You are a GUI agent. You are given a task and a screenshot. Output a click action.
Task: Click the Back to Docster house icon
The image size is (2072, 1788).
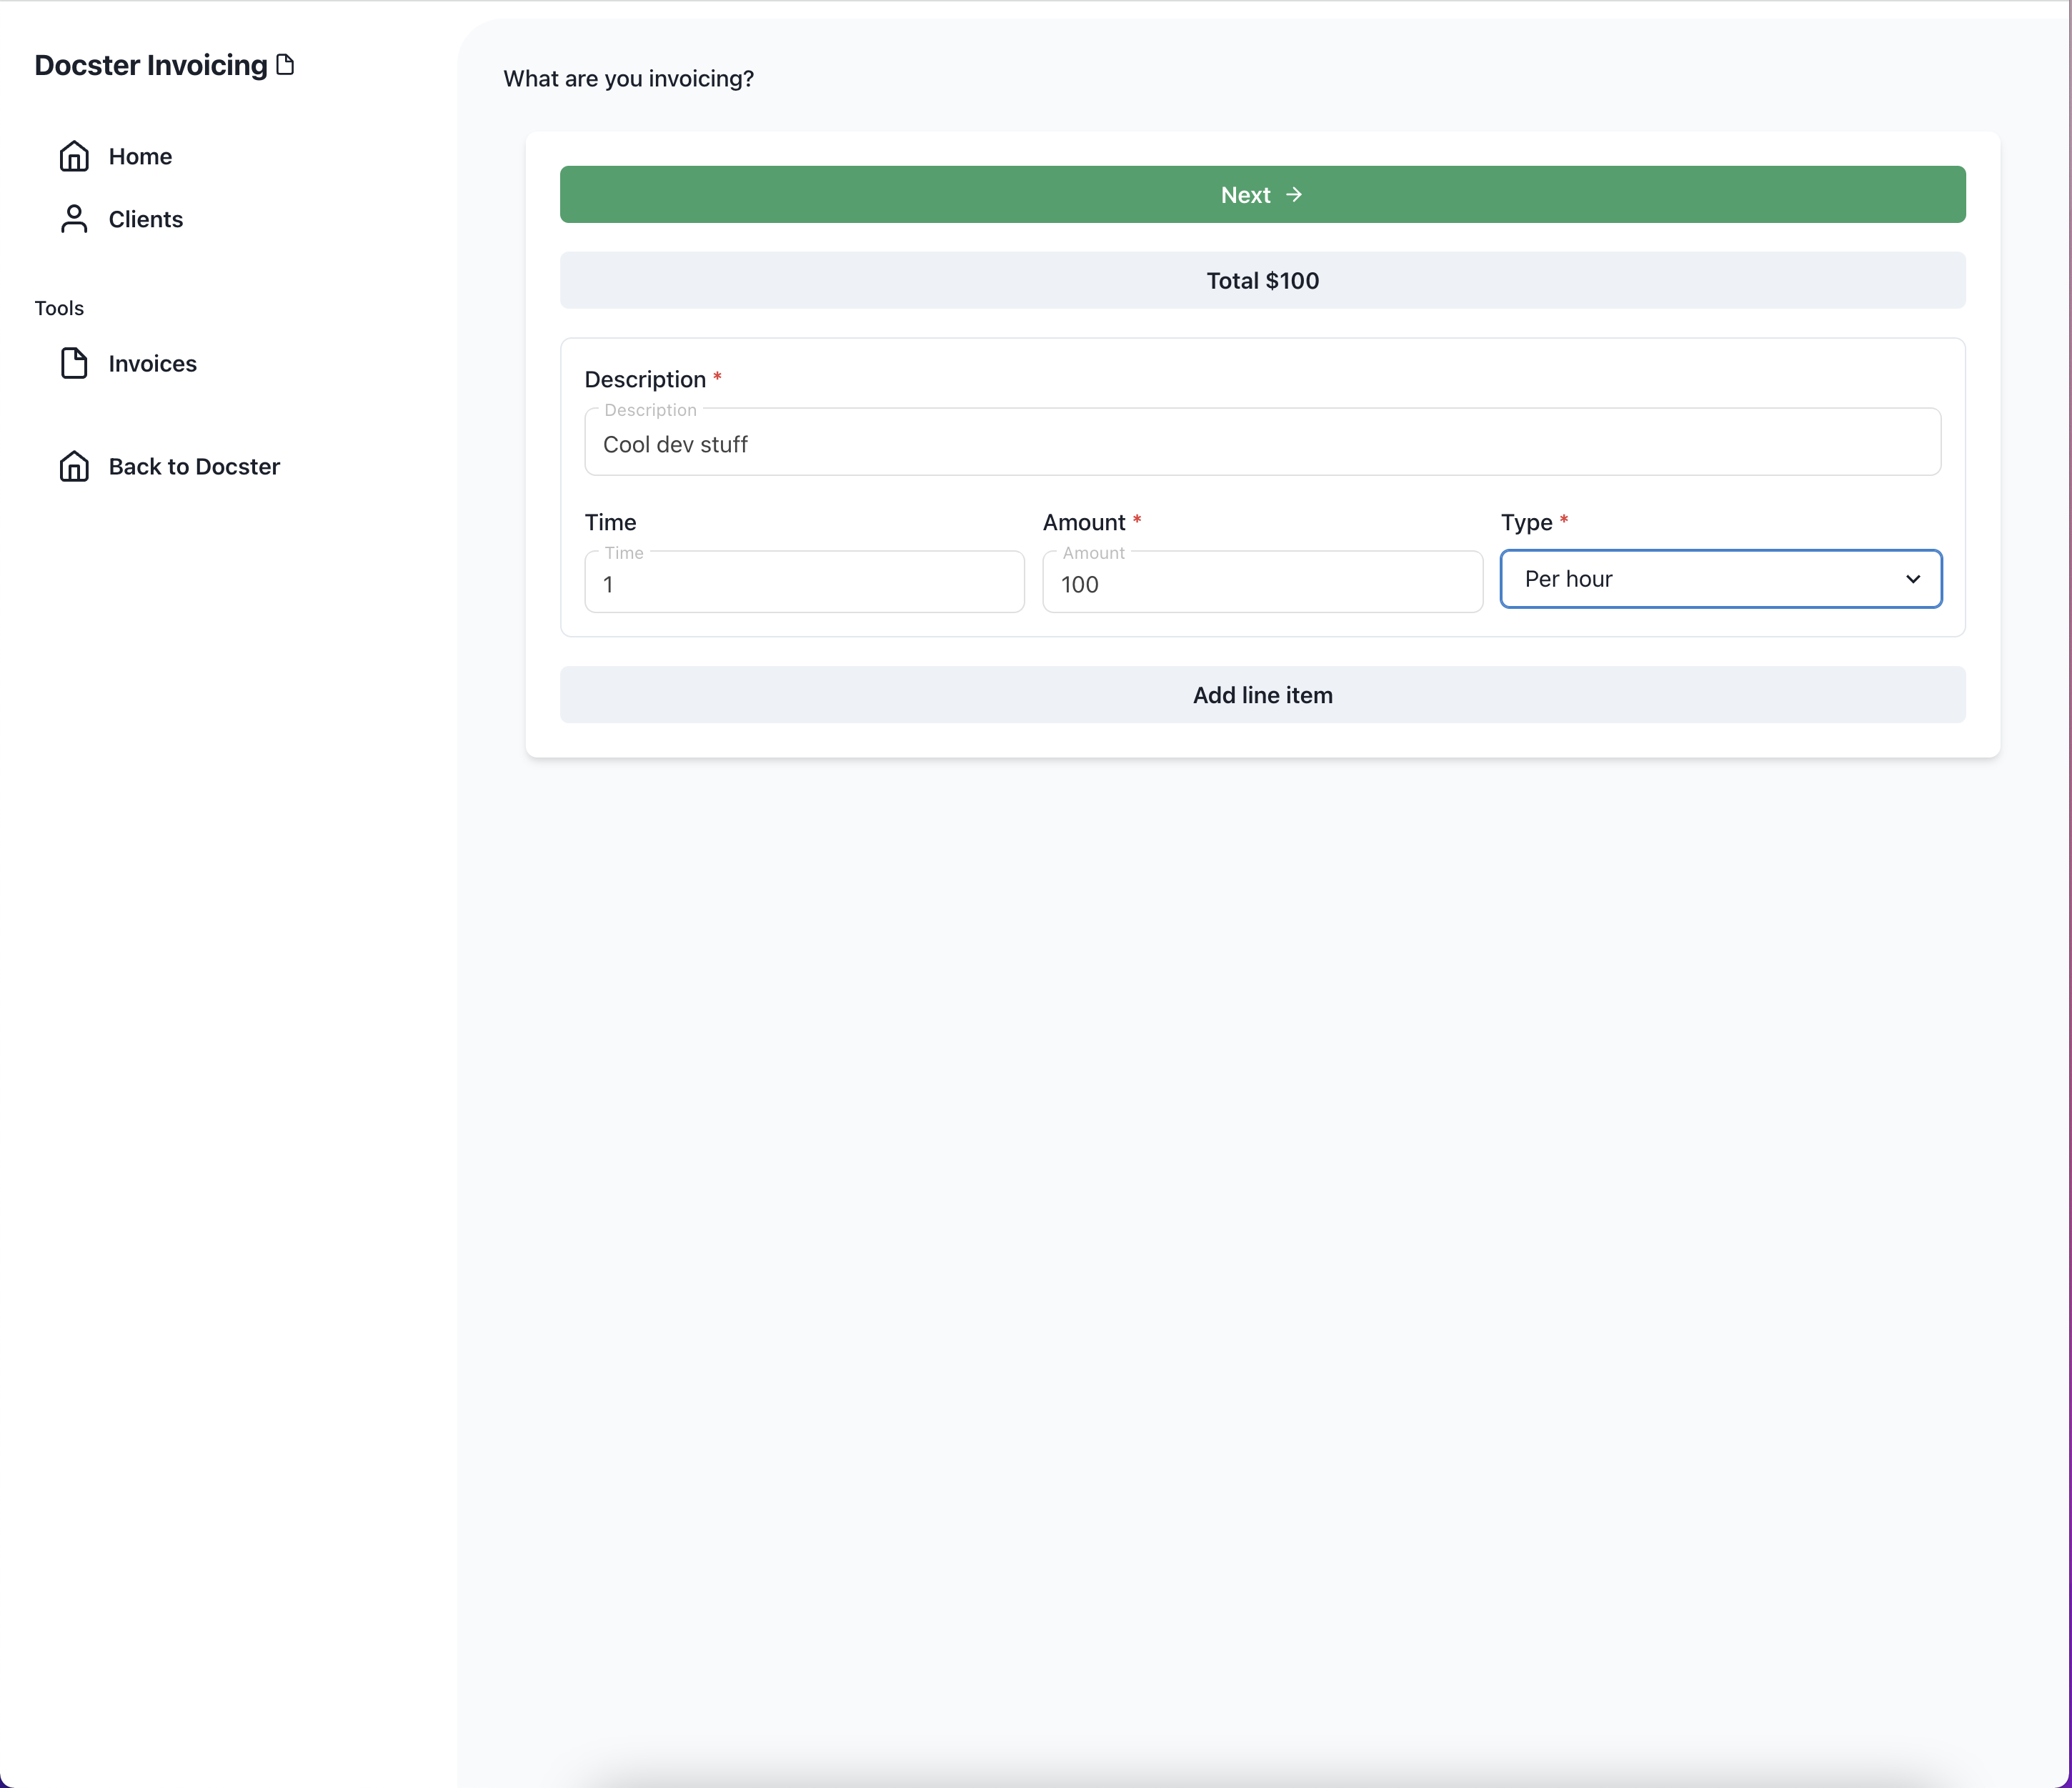[74, 466]
